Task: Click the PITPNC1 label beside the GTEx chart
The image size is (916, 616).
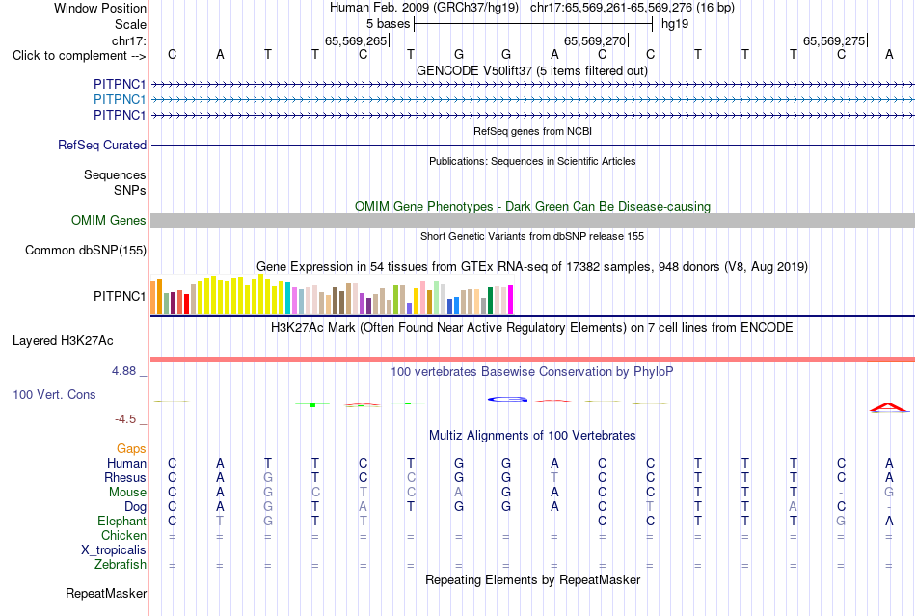Action: pos(120,297)
